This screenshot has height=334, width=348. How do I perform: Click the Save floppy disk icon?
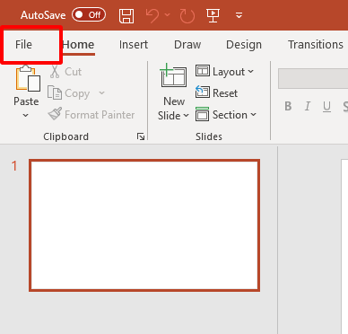(126, 15)
